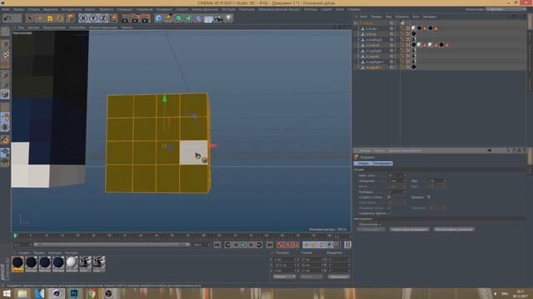Image resolution: width=533 pixels, height=299 pixels.
Task: Select the Move tool in the top toolbar
Action: [x=40, y=18]
